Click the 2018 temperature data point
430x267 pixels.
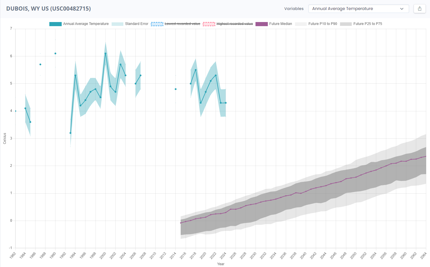coord(196,70)
